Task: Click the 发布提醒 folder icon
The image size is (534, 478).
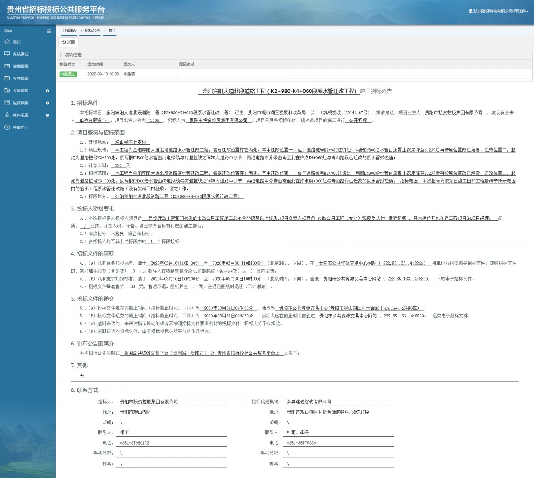Action: click(7, 78)
